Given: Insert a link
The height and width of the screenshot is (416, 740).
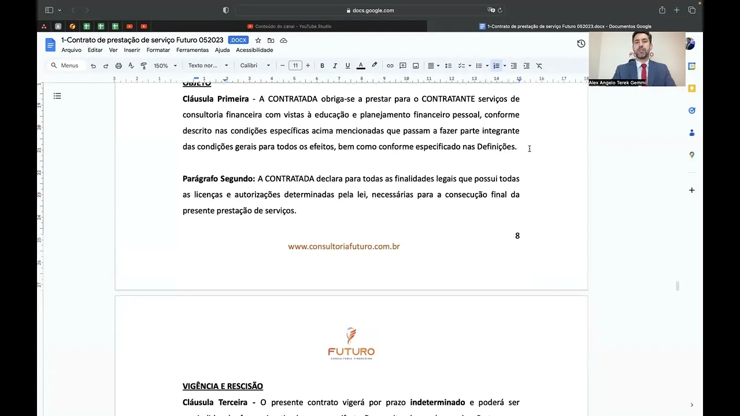Looking at the screenshot, I should point(390,66).
